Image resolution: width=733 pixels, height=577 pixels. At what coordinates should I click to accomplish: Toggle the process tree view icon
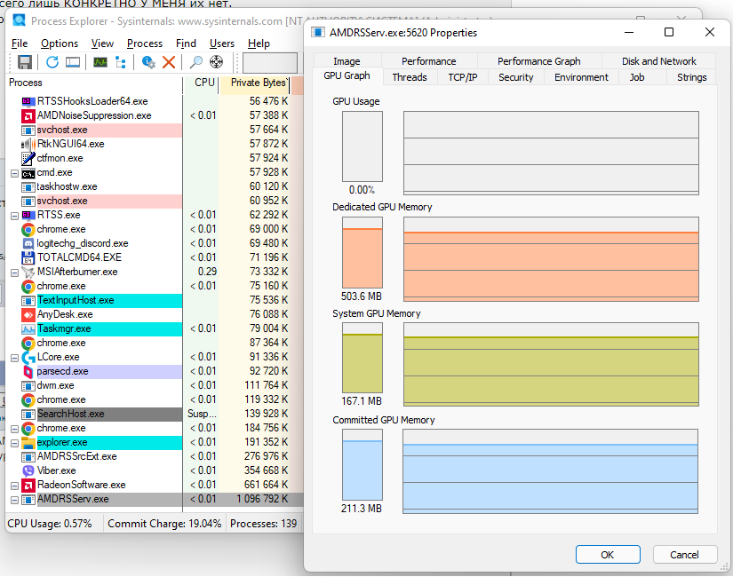(x=121, y=62)
